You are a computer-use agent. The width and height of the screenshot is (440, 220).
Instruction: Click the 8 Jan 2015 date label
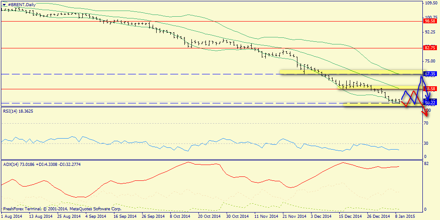[404, 216]
